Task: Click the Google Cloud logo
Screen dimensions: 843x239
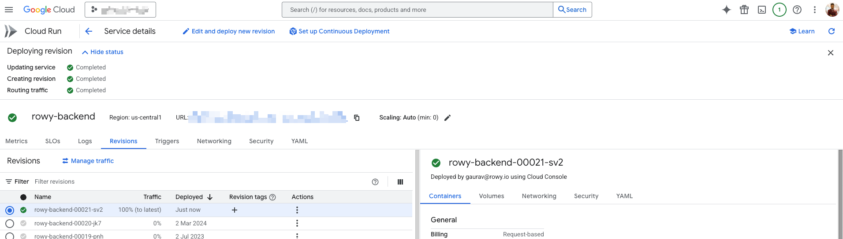Action: click(x=49, y=10)
